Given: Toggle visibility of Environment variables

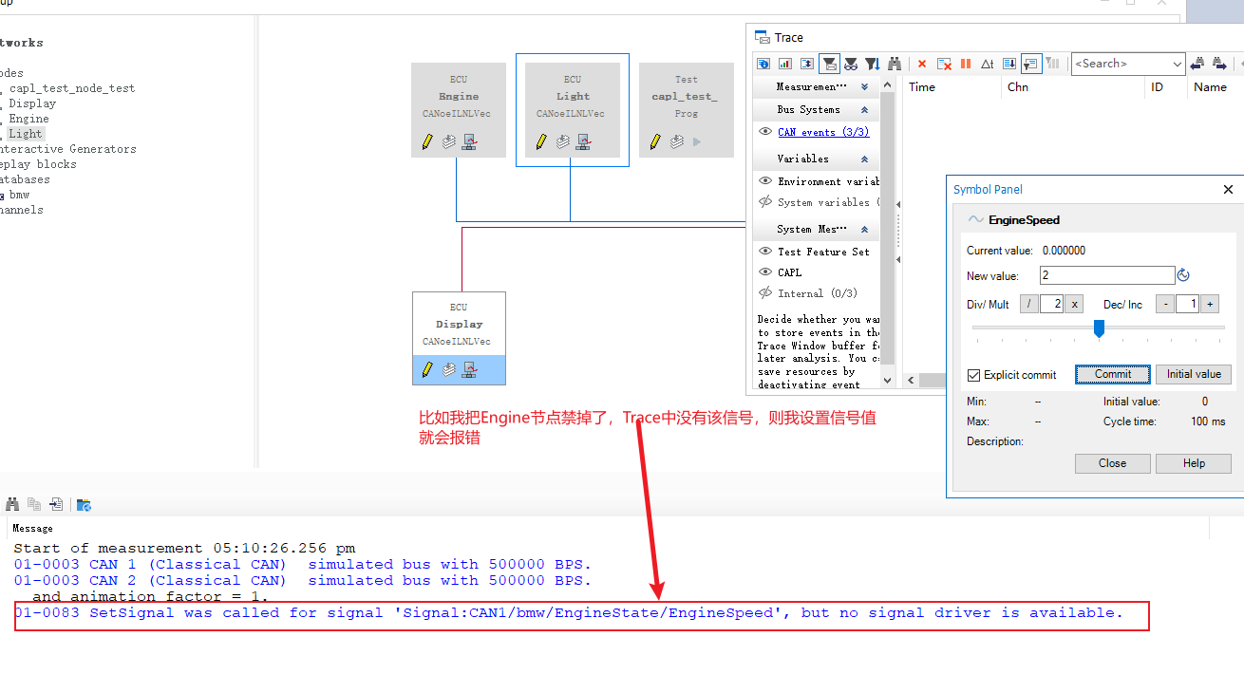Looking at the screenshot, I should coord(766,180).
